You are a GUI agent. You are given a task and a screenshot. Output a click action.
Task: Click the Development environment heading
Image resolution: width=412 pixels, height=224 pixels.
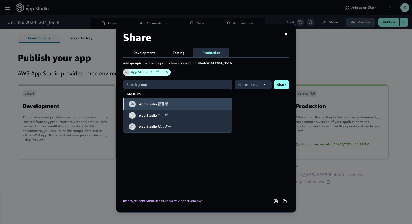(41, 106)
